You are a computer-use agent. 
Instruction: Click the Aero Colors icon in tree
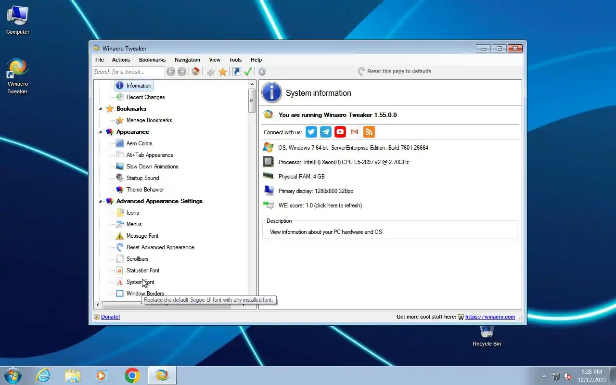(x=120, y=143)
